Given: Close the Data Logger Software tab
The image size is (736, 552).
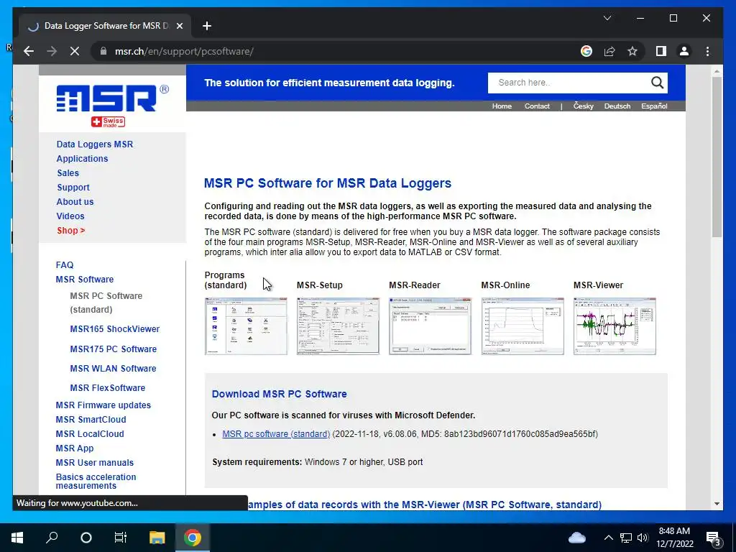Looking at the screenshot, I should (179, 26).
